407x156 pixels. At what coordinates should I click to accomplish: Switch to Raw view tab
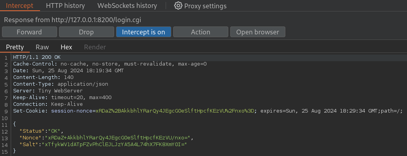point(42,47)
